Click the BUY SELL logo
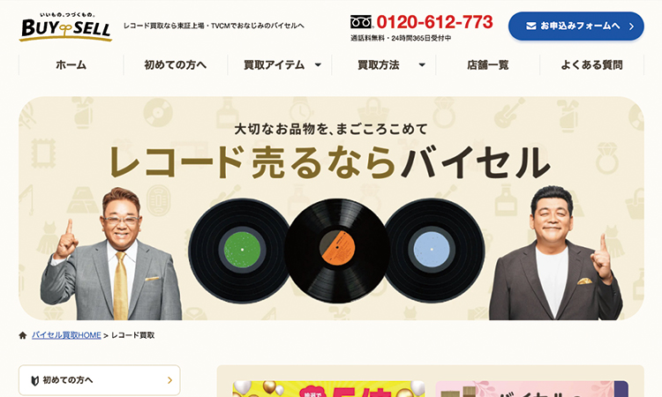This screenshot has height=397, width=662. [x=65, y=27]
